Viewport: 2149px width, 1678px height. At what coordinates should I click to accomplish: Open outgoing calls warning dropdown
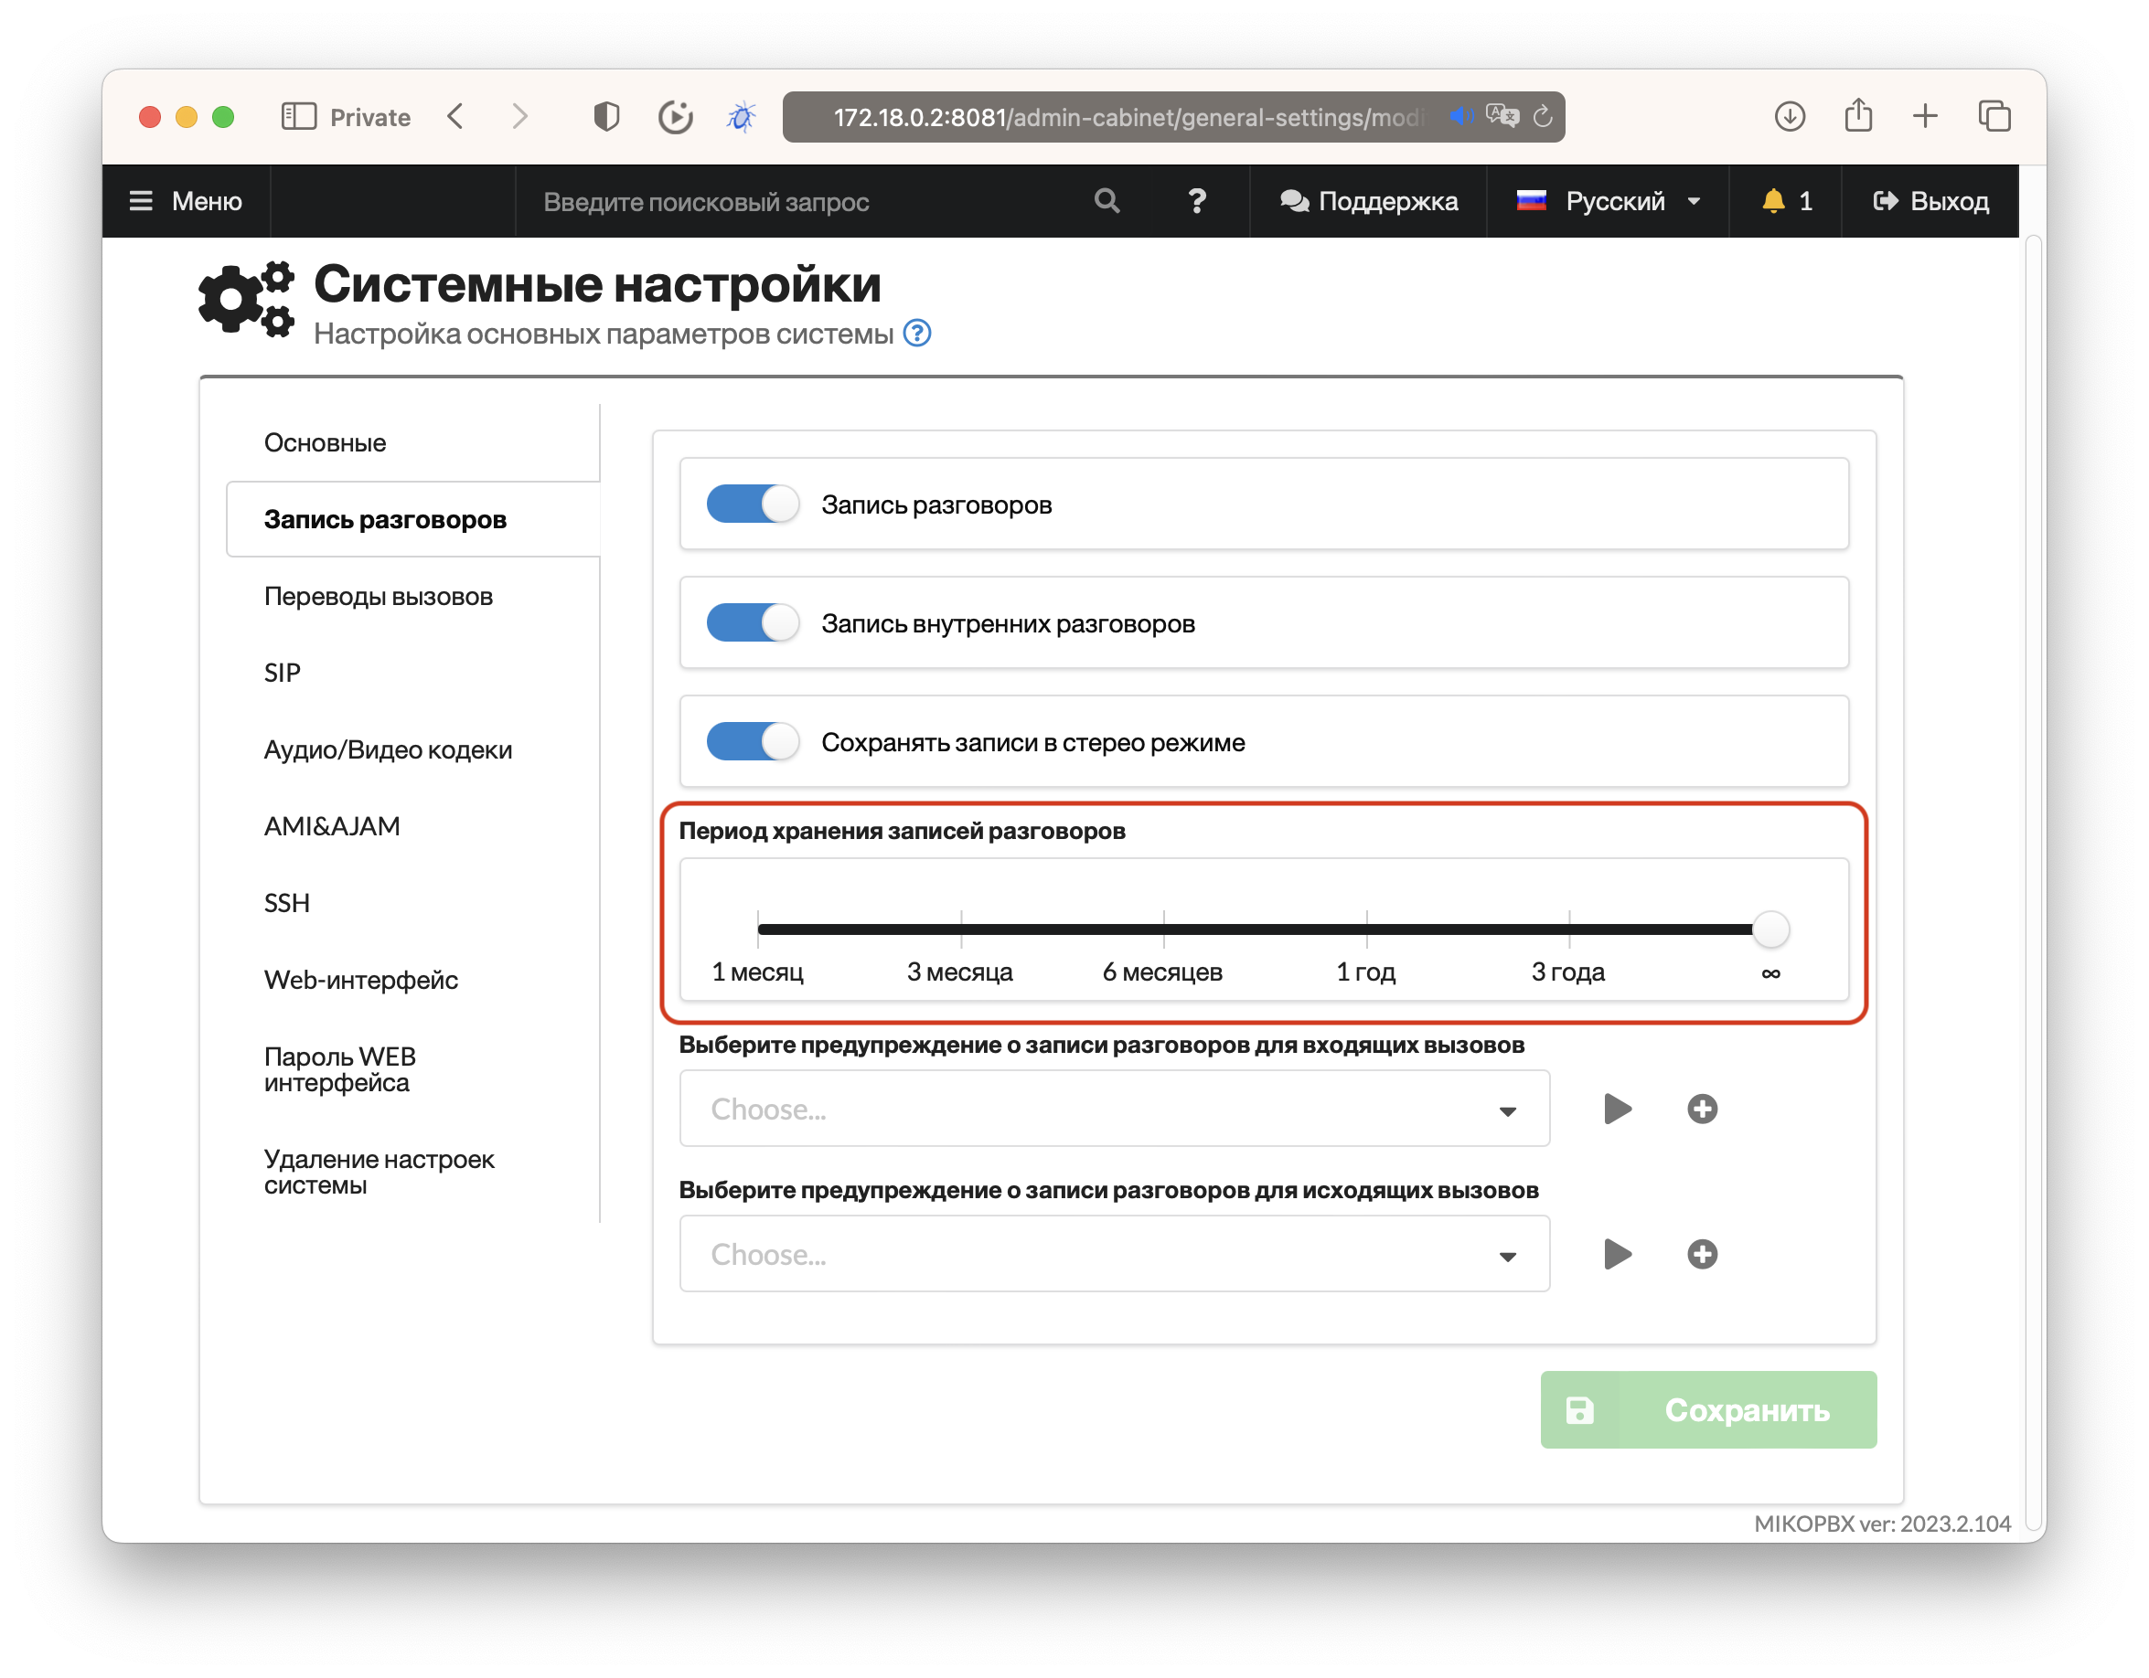pos(1114,1254)
